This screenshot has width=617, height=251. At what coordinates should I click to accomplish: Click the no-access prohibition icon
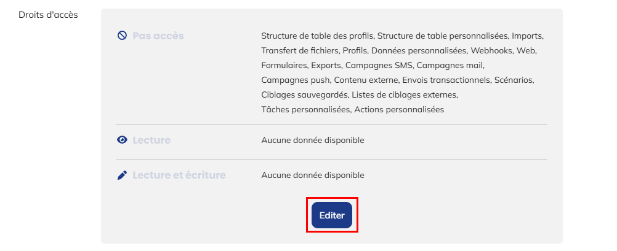tap(122, 36)
